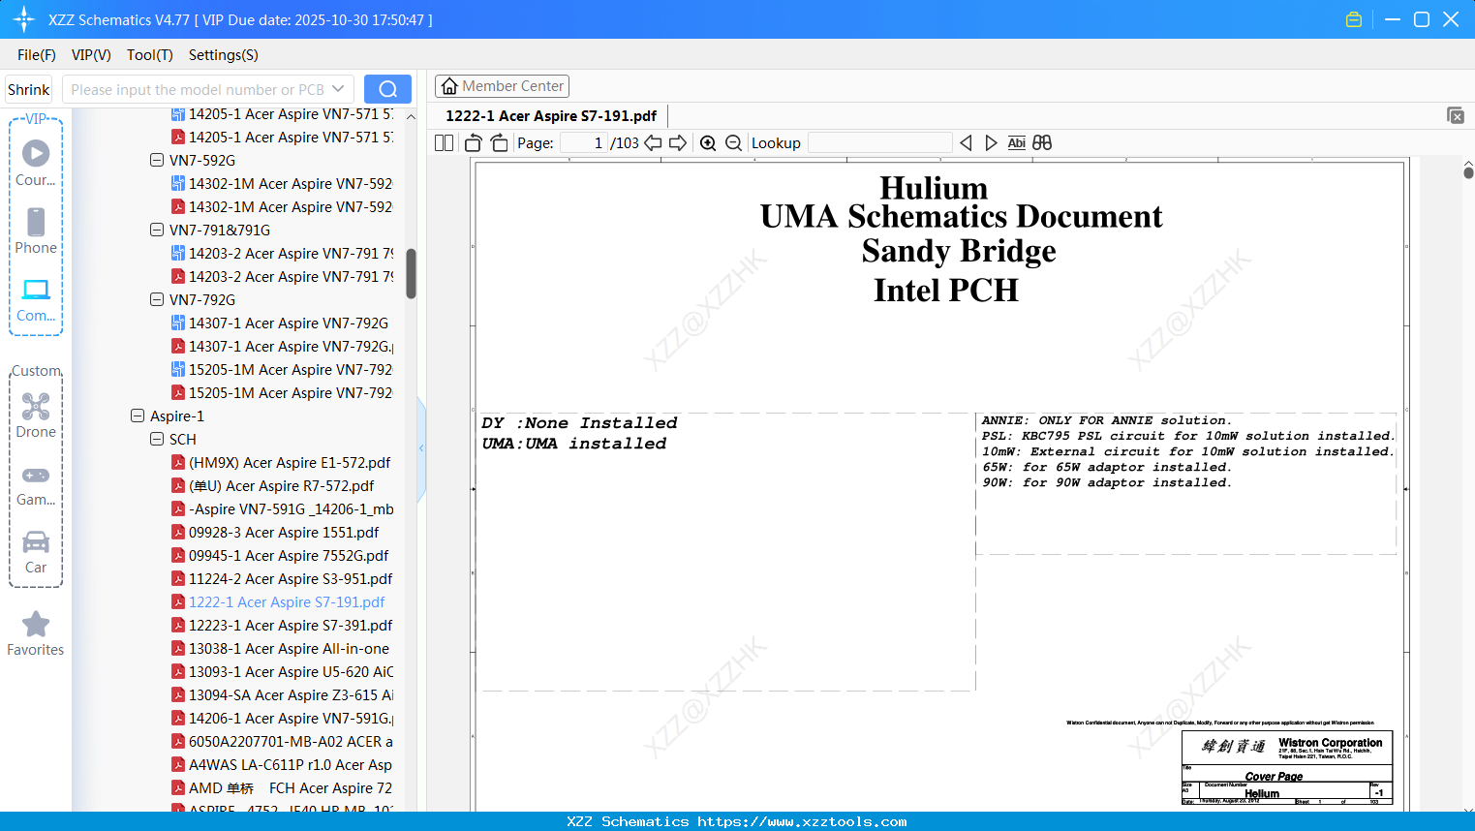This screenshot has width=1475, height=831.
Task: Focus the model number search field
Action: click(198, 89)
